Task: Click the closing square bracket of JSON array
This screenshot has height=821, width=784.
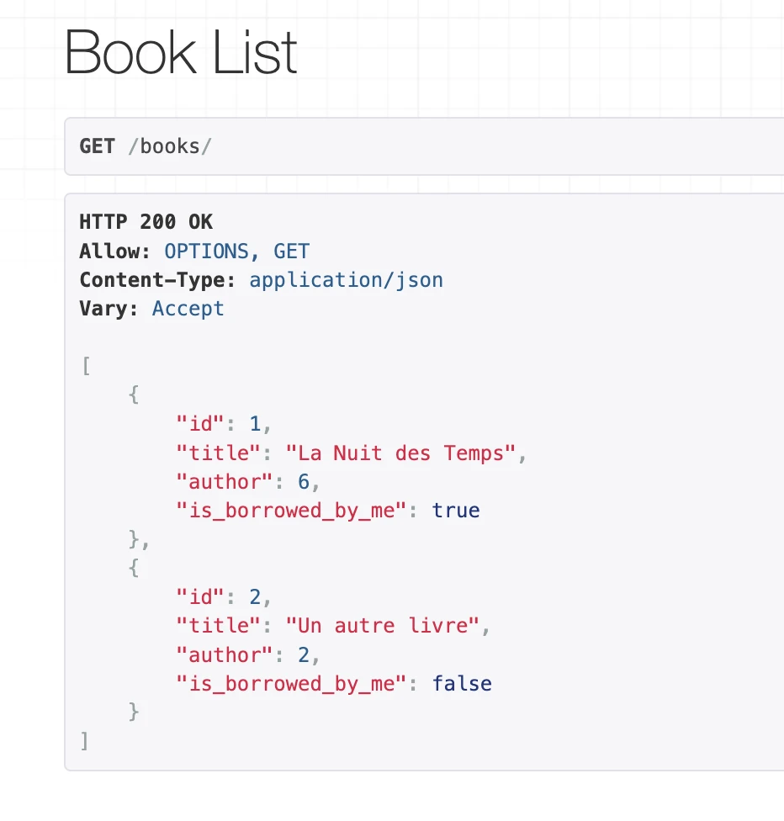Action: [x=84, y=740]
